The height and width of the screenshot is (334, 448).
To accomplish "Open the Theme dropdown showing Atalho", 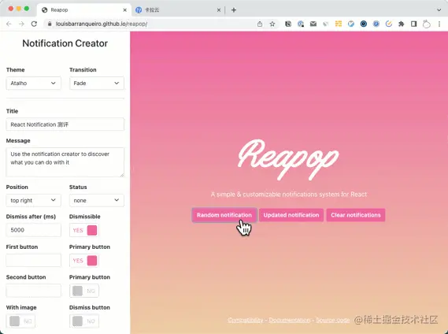I will pos(33,83).
